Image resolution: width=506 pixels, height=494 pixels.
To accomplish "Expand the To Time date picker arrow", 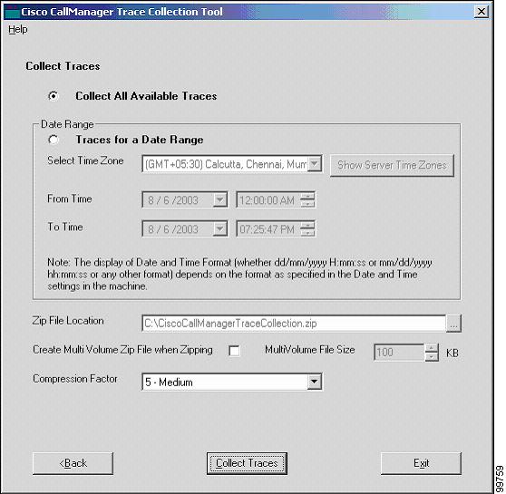I will (219, 229).
